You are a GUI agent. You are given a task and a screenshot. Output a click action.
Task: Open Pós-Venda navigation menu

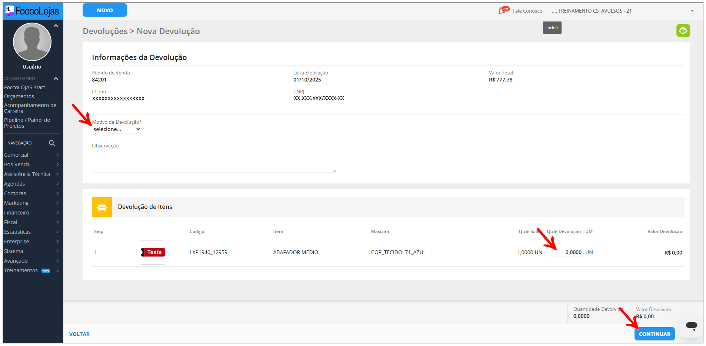(31, 164)
